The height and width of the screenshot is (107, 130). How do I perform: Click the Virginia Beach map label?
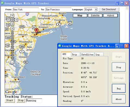point(19,77)
